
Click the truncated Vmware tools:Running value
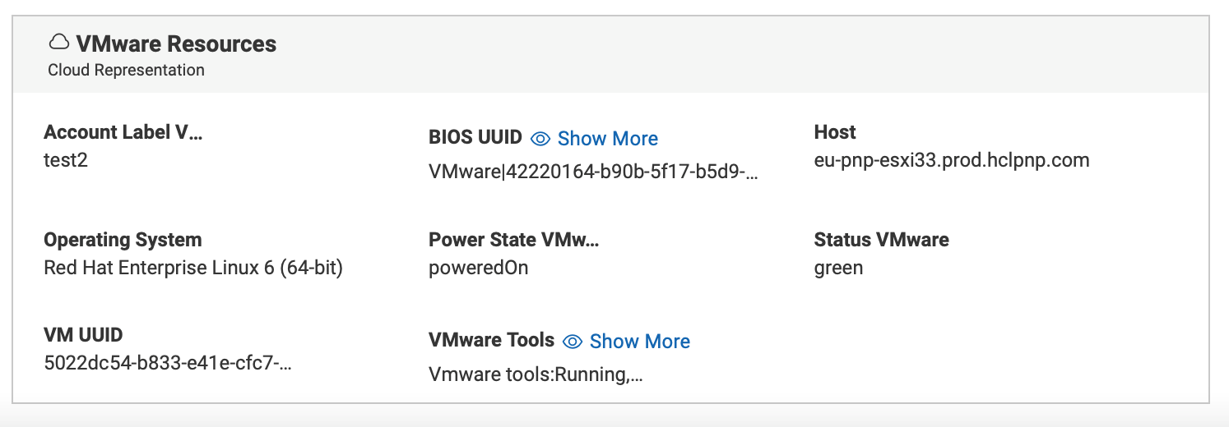[x=535, y=374]
